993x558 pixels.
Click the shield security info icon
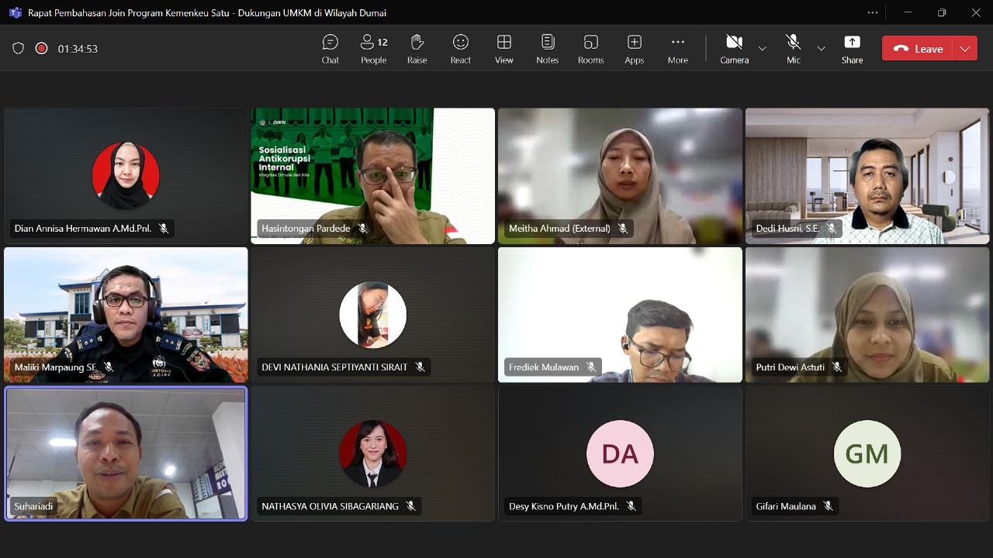coord(19,48)
